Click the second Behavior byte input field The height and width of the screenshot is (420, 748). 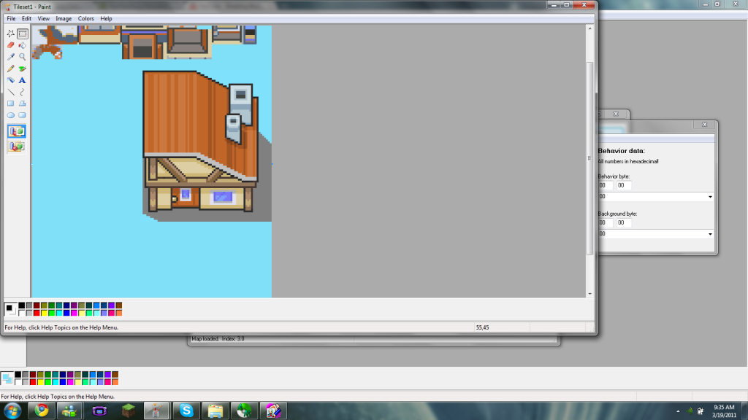tap(623, 185)
